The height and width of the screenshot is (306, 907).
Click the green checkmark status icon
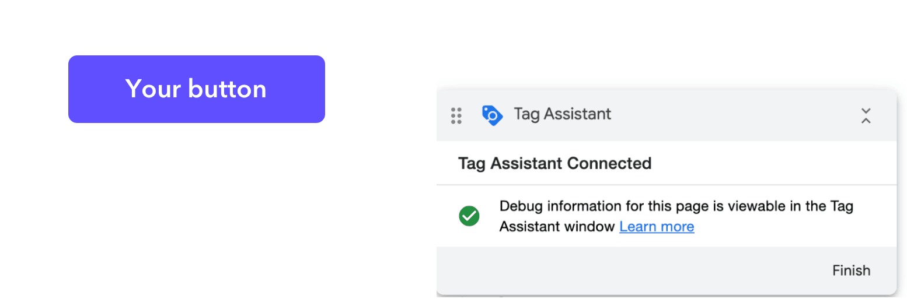[469, 216]
